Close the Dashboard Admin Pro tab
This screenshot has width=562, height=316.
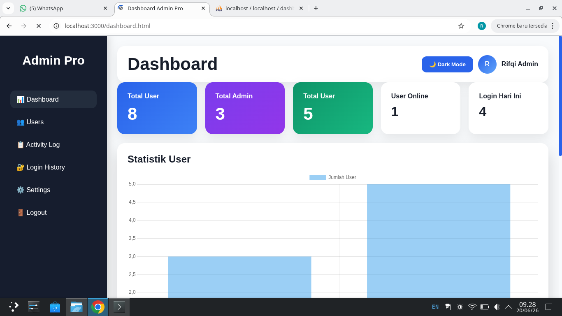coord(203,8)
